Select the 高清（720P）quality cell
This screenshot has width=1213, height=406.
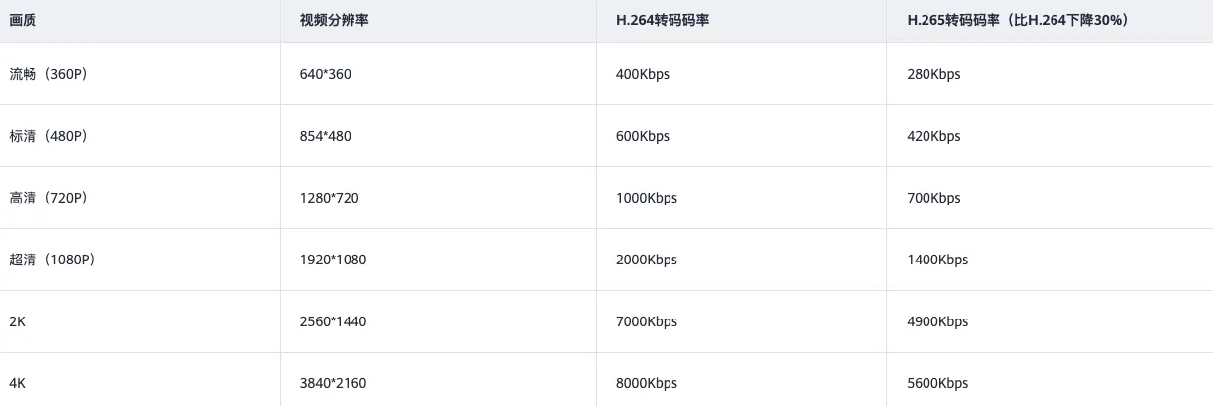(x=48, y=198)
